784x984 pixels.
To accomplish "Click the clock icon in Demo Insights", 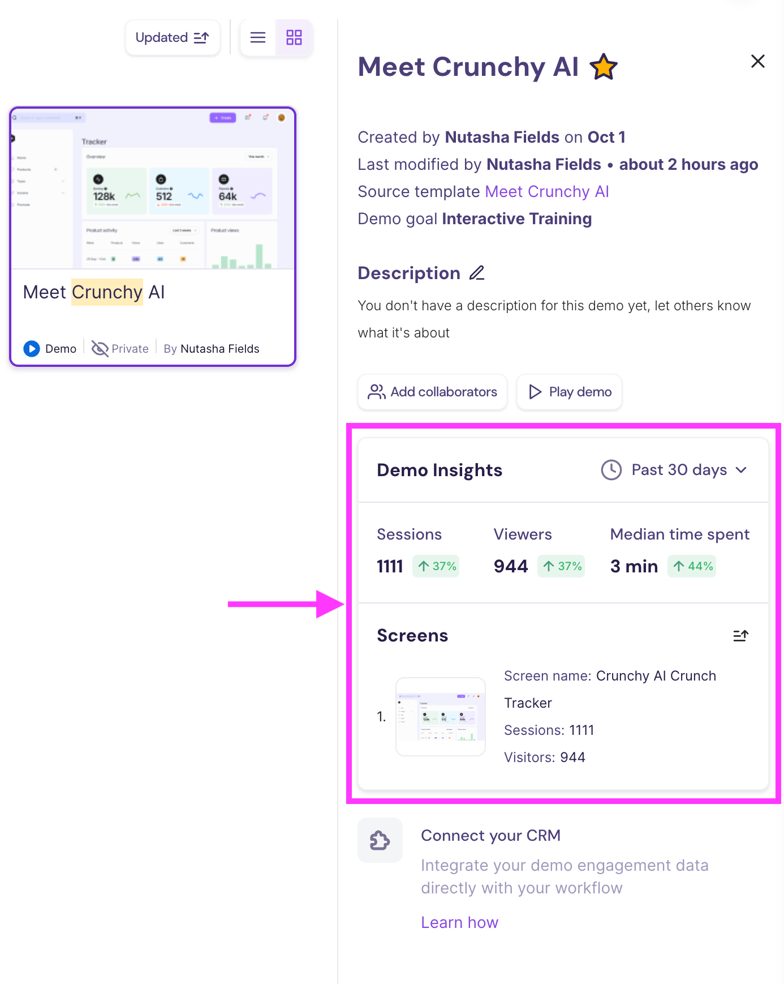I will coord(611,470).
